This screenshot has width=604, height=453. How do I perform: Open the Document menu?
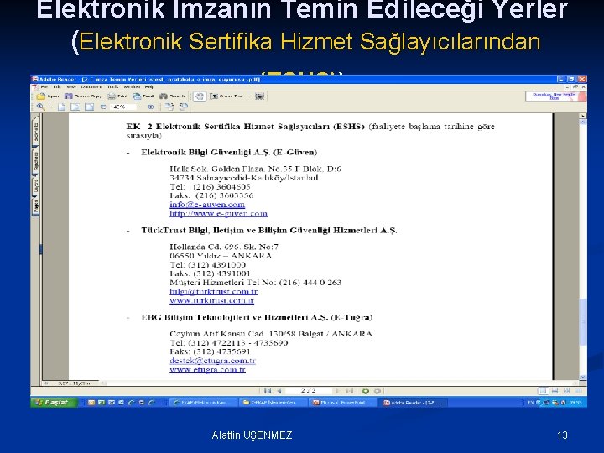coord(91,86)
